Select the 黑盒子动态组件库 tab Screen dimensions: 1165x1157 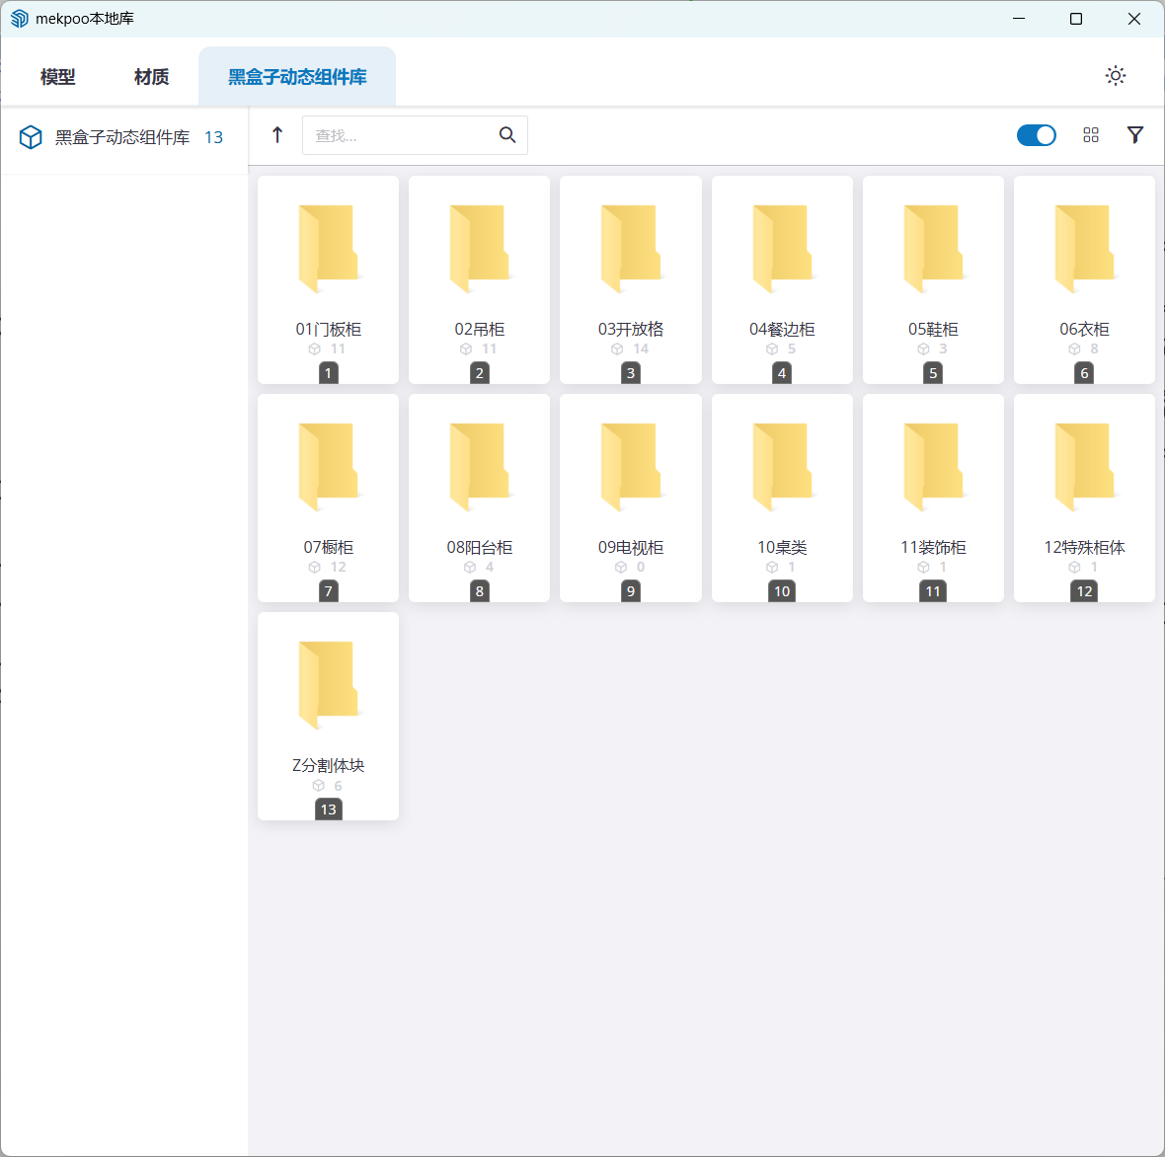(x=297, y=77)
